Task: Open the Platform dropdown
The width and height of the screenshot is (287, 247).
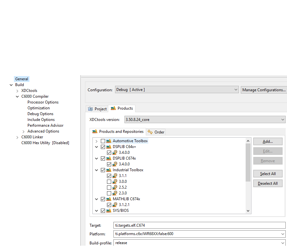Action: [199, 234]
